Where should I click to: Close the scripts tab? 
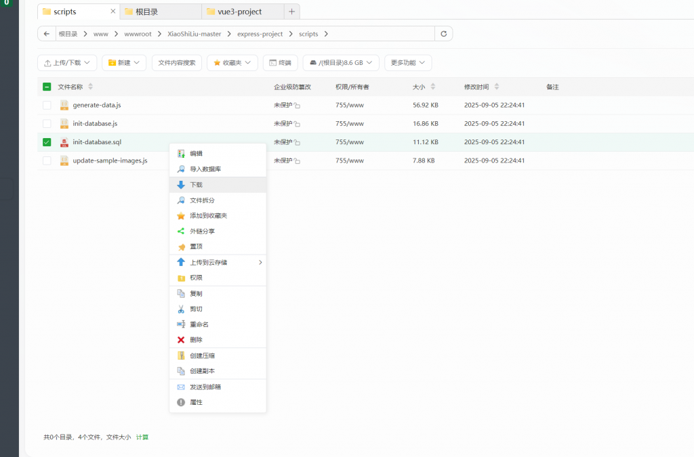[x=113, y=12]
